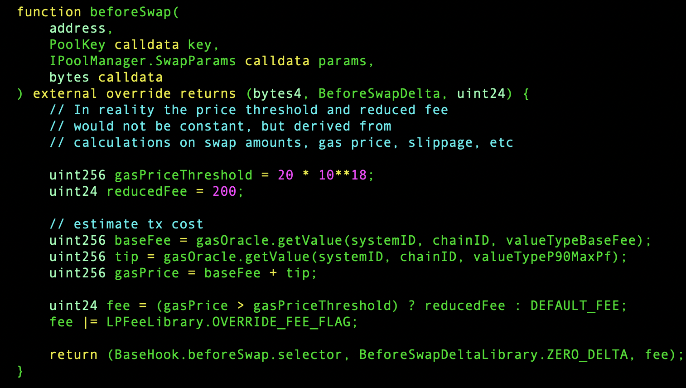Image resolution: width=686 pixels, height=388 pixels.
Task: Click the function name beforeSwap
Action: pos(131,12)
